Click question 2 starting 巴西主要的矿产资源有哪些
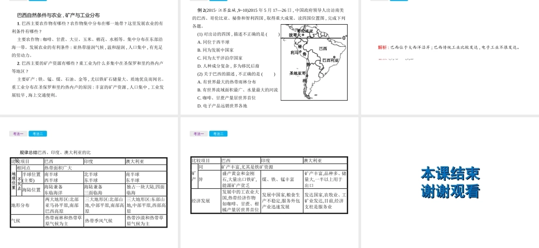 (87, 67)
